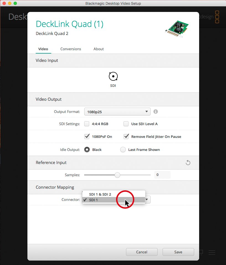226x265 pixels.
Task: Reset the Reference Input timing
Action: tap(188, 163)
